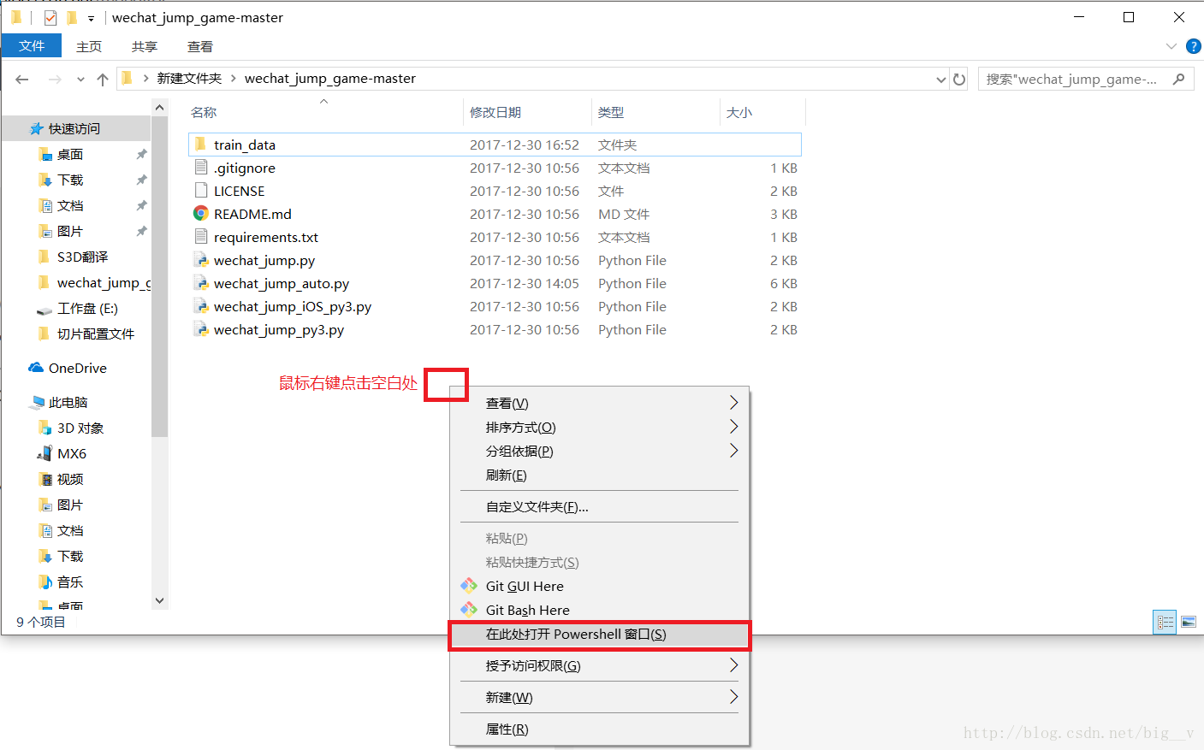Click the Forward navigation arrow

[x=55, y=79]
